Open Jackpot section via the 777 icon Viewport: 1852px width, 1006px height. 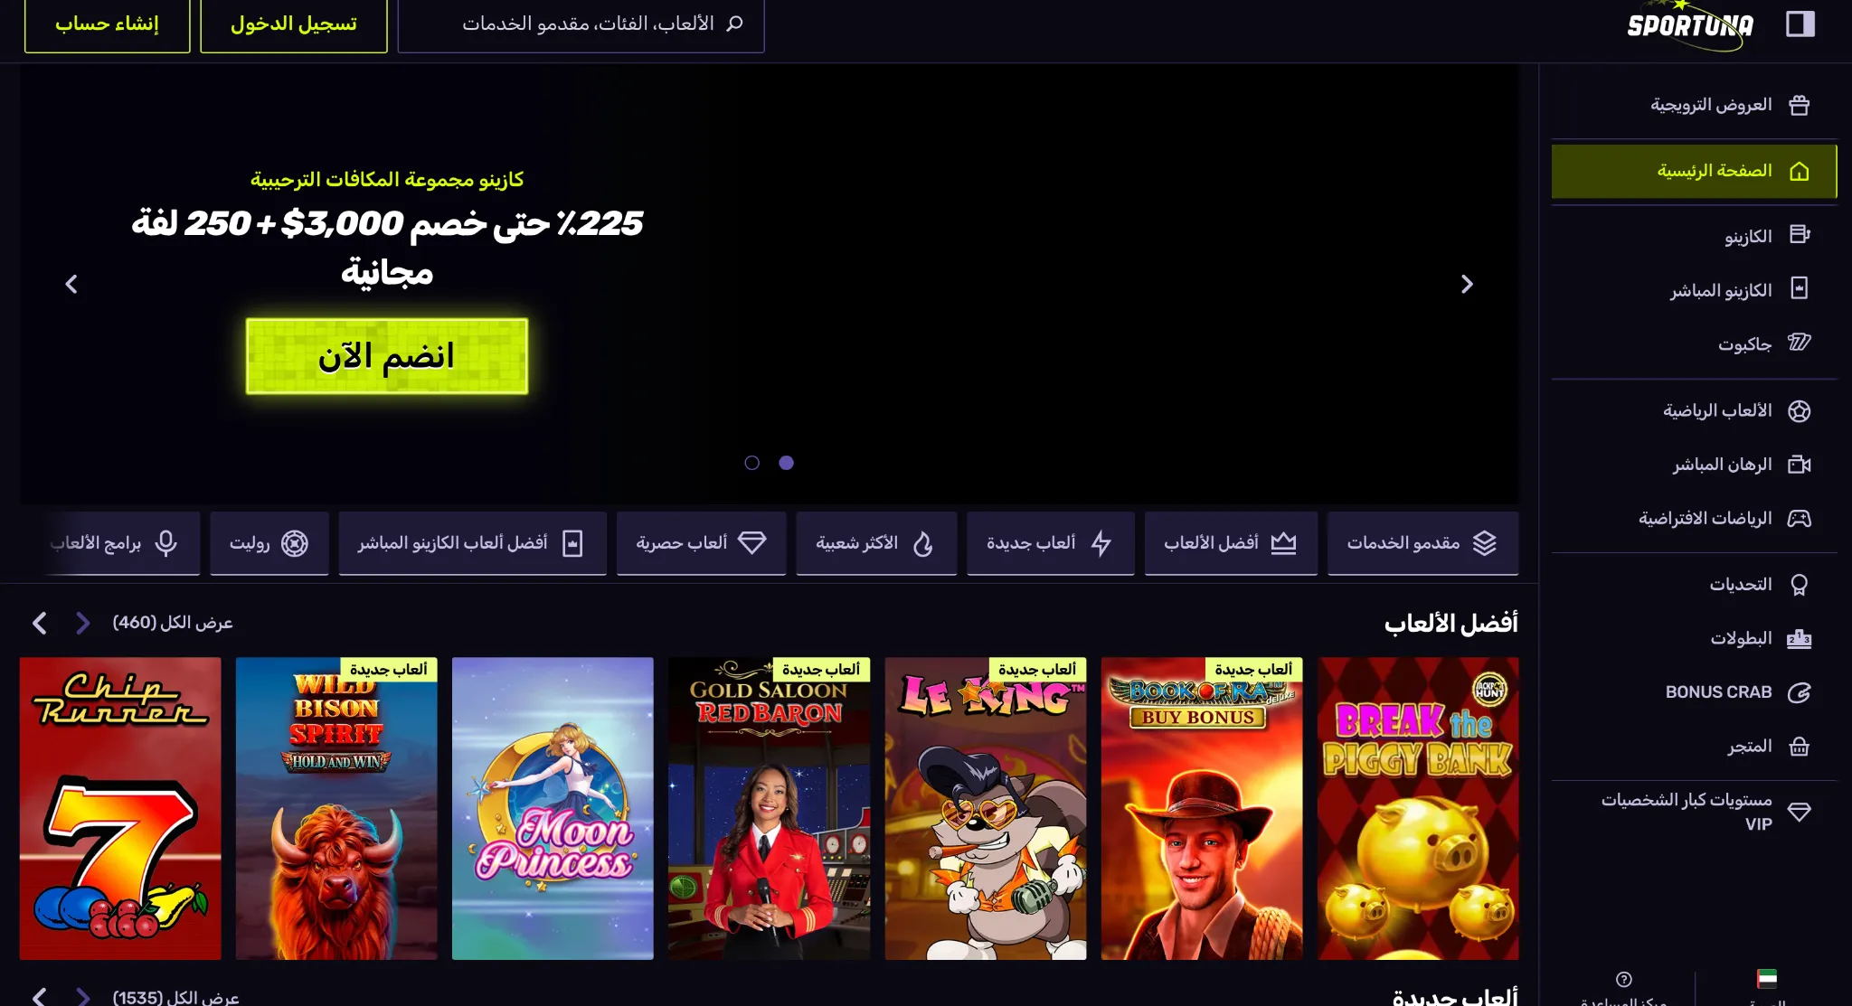1800,343
